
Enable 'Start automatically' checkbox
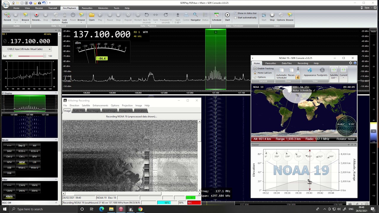point(235,17)
